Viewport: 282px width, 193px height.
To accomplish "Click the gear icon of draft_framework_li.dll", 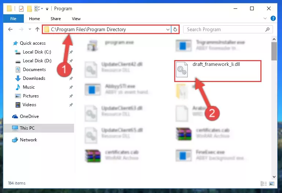I will [182, 70].
